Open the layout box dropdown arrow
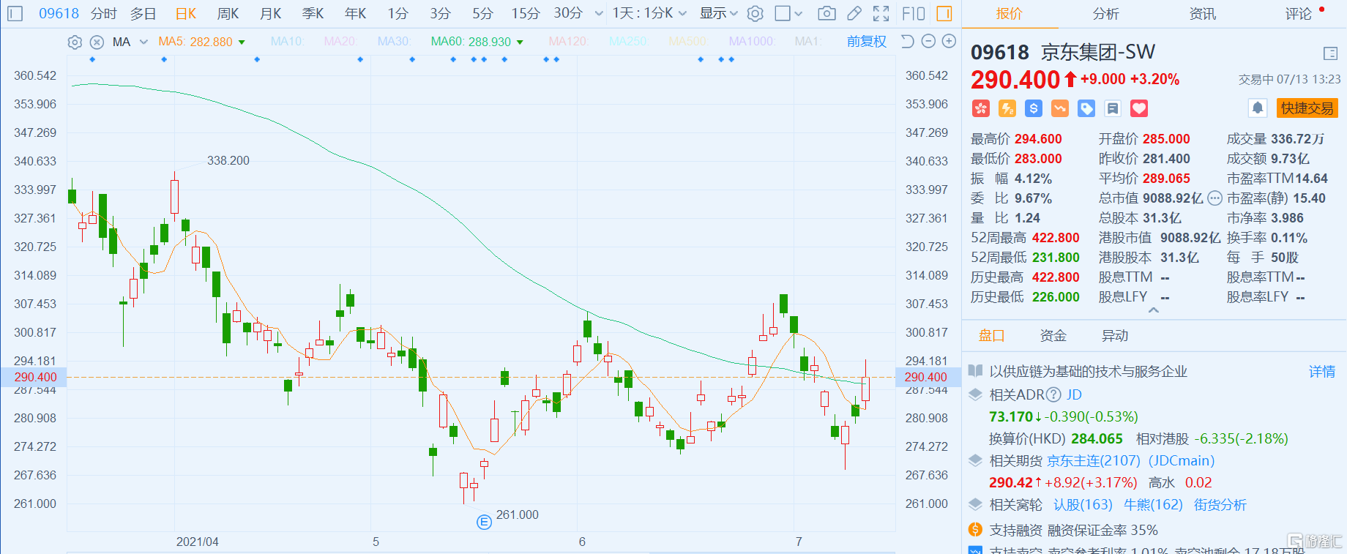This screenshot has height=554, width=1347. click(x=799, y=13)
